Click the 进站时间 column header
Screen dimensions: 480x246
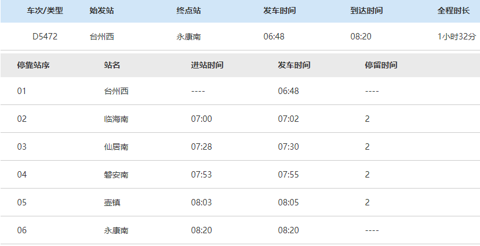pos(207,65)
